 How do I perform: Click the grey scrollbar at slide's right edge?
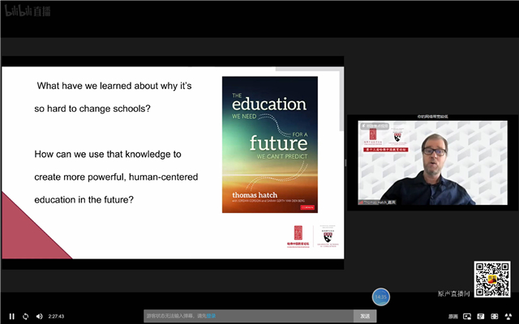tap(341, 99)
